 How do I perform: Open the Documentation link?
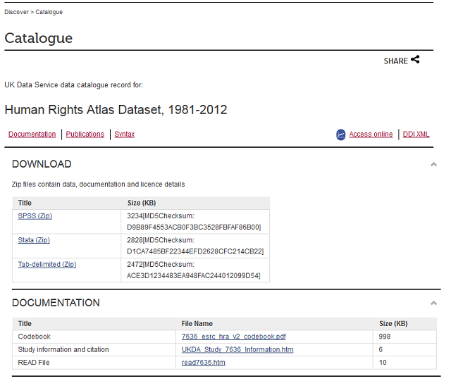click(32, 134)
